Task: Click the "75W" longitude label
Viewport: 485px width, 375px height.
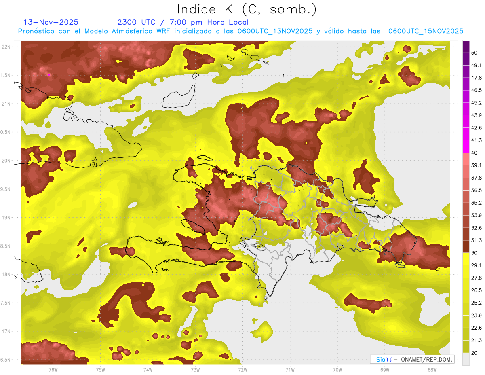Action: click(x=100, y=370)
